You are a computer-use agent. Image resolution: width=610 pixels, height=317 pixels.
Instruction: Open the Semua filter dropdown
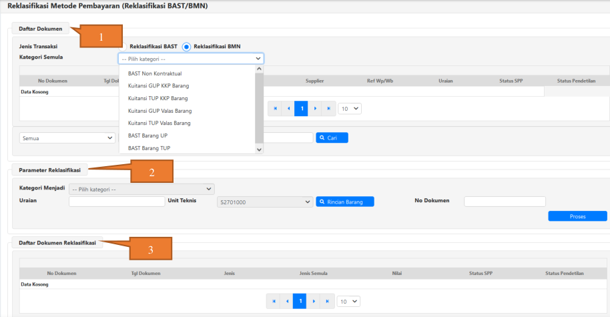(68, 137)
